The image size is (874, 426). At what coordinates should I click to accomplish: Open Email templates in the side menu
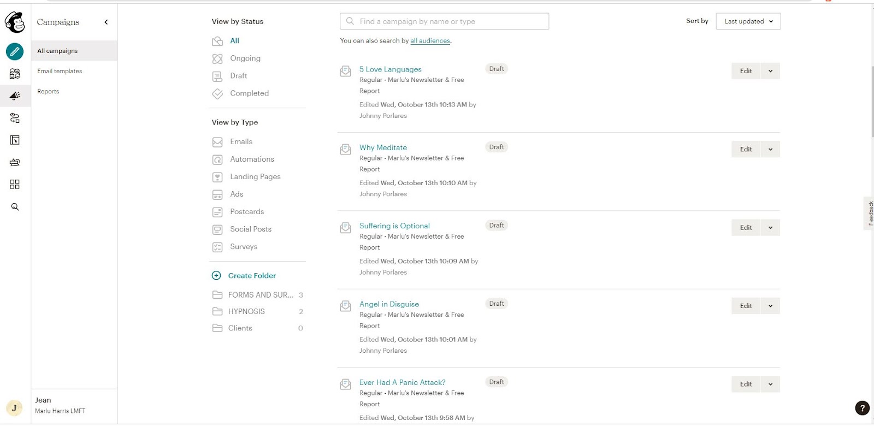60,71
